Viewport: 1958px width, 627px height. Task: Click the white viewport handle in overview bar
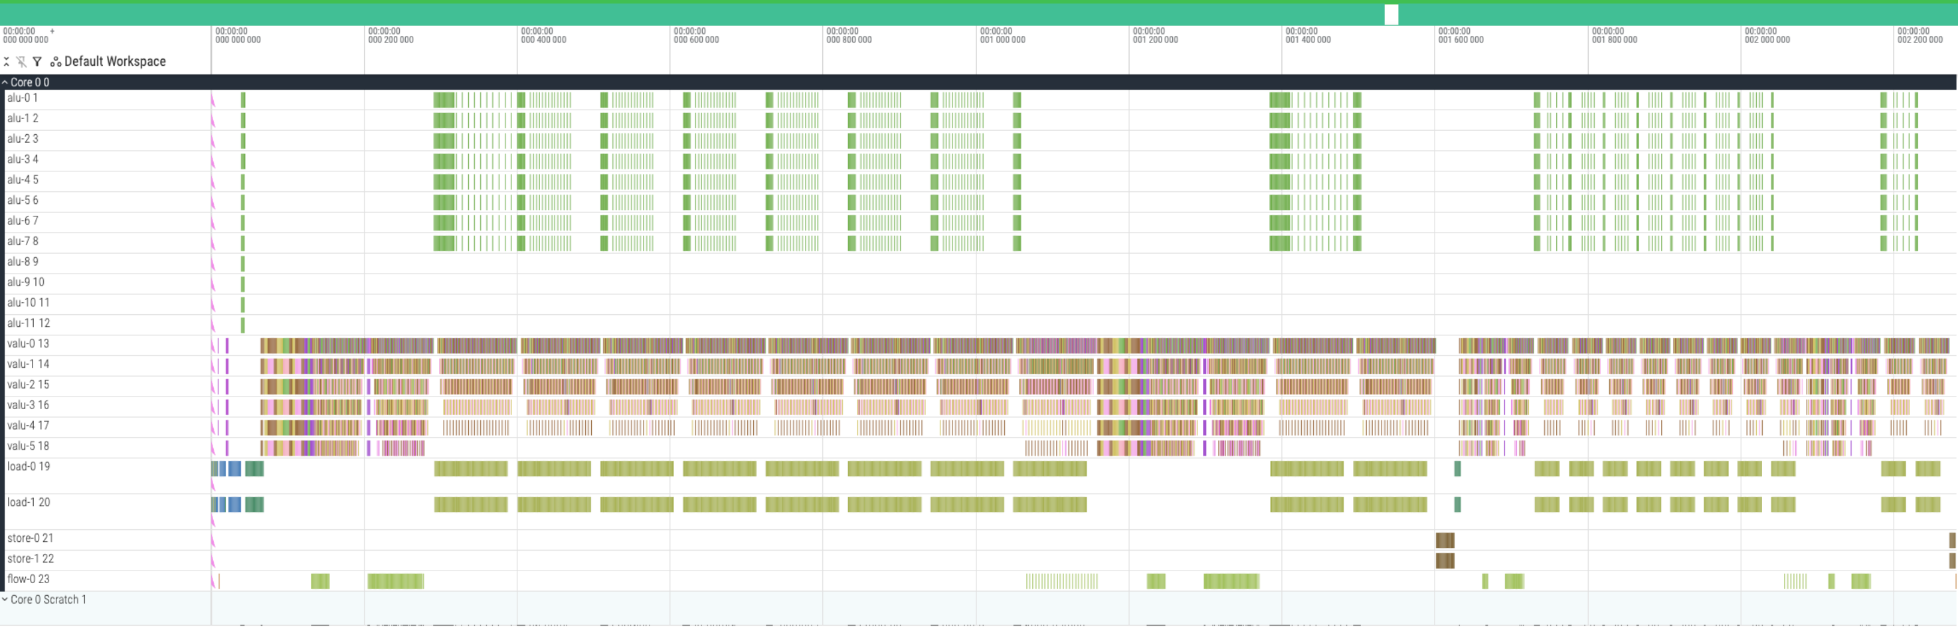[1391, 15]
